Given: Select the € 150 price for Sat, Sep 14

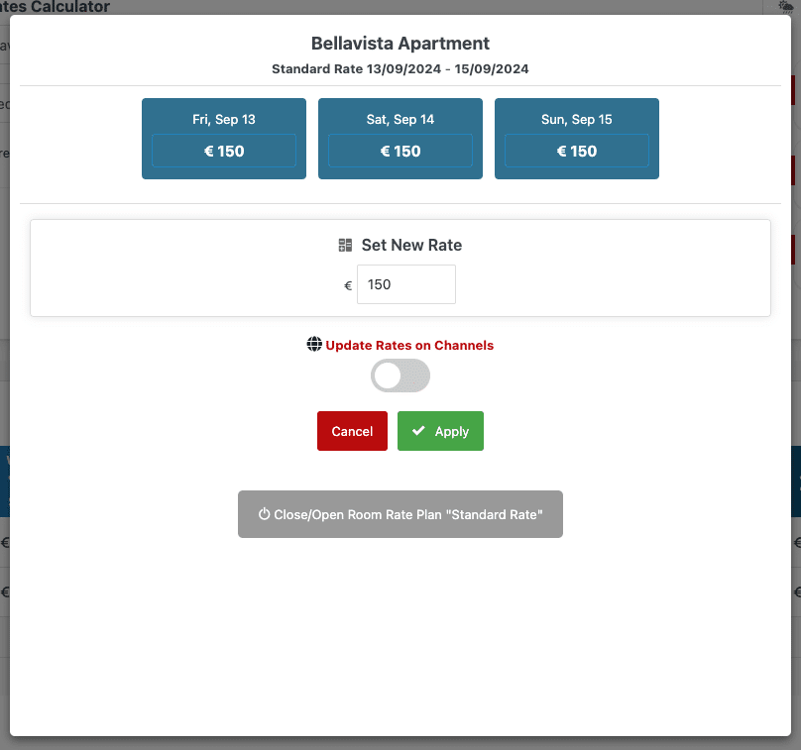Looking at the screenshot, I should point(400,152).
